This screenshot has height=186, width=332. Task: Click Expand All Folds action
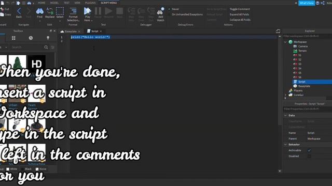[x=239, y=14]
